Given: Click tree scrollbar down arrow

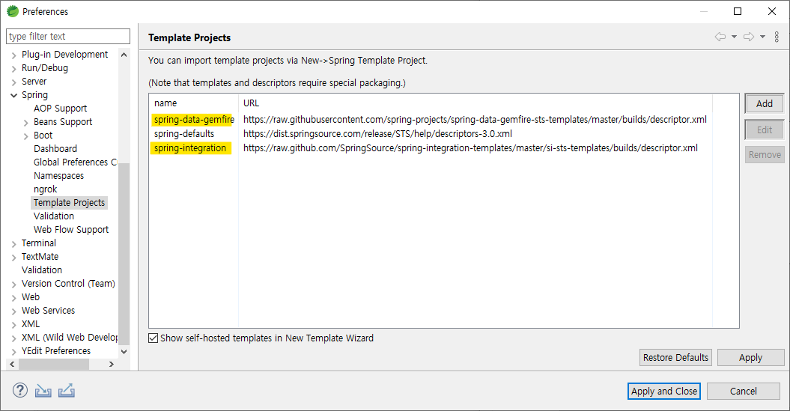Looking at the screenshot, I should (124, 352).
